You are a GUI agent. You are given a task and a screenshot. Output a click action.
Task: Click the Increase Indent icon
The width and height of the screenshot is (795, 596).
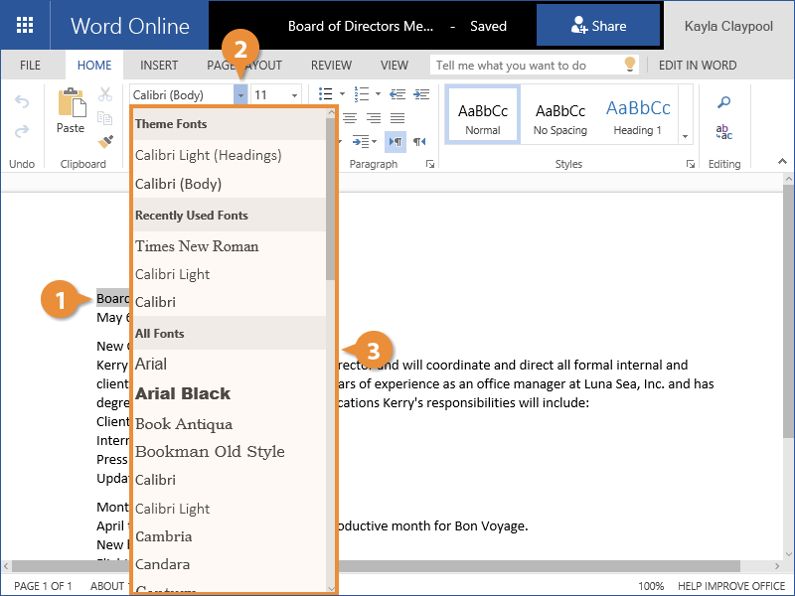click(x=421, y=94)
